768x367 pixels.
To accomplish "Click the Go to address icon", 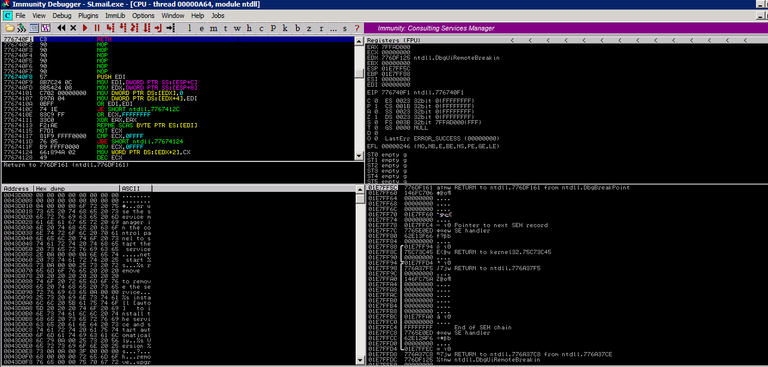I will point(170,28).
